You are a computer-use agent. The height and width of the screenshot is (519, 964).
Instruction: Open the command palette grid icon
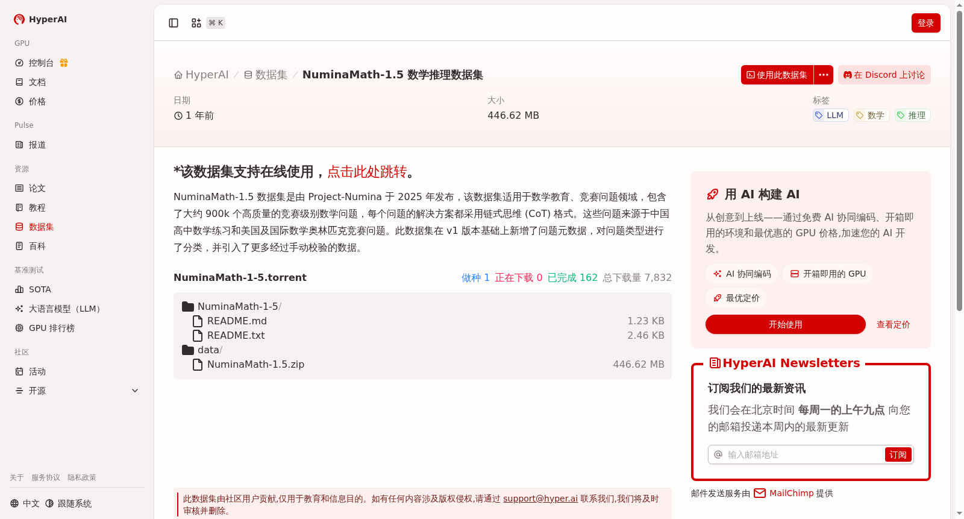[x=196, y=23]
